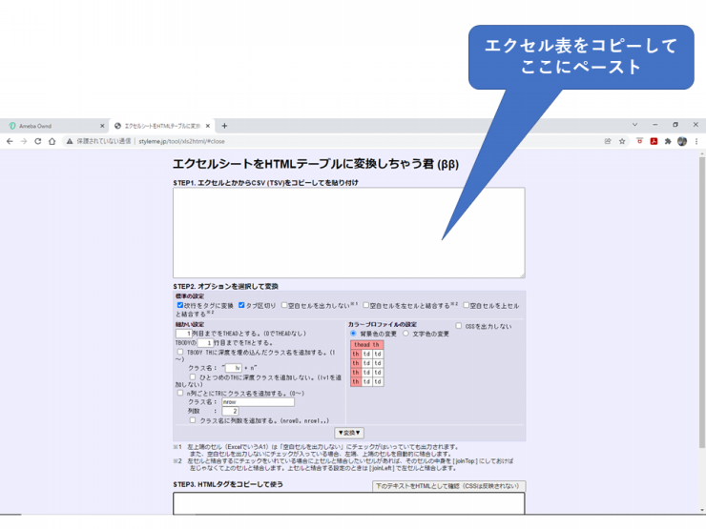Click the not-secure warning triangle icon
The image size is (706, 529).
tap(70, 141)
